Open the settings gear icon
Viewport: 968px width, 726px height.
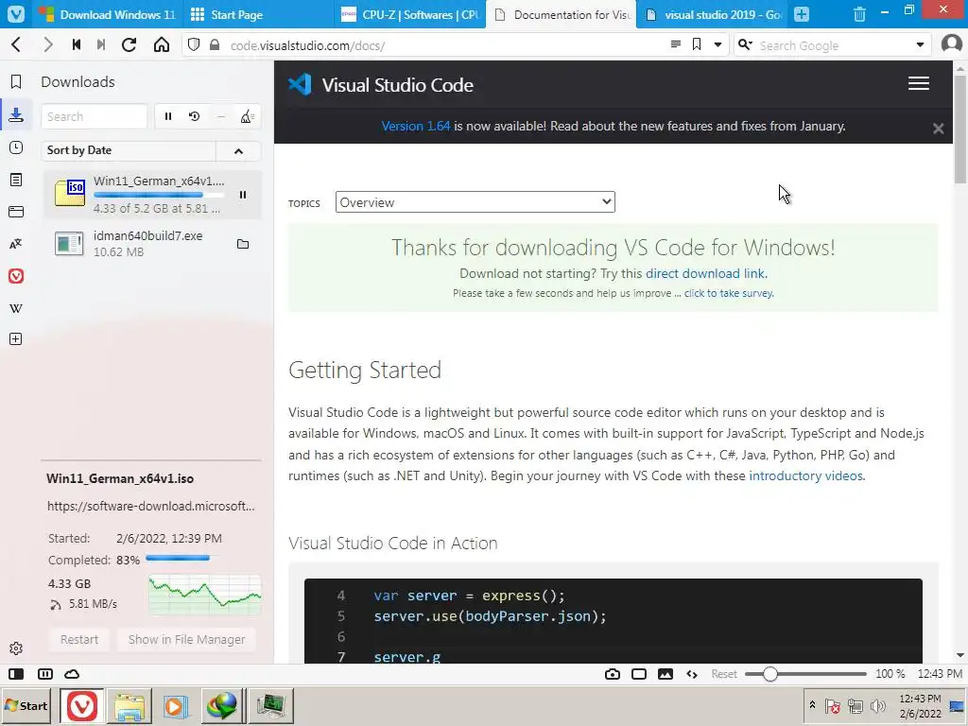[x=16, y=648]
